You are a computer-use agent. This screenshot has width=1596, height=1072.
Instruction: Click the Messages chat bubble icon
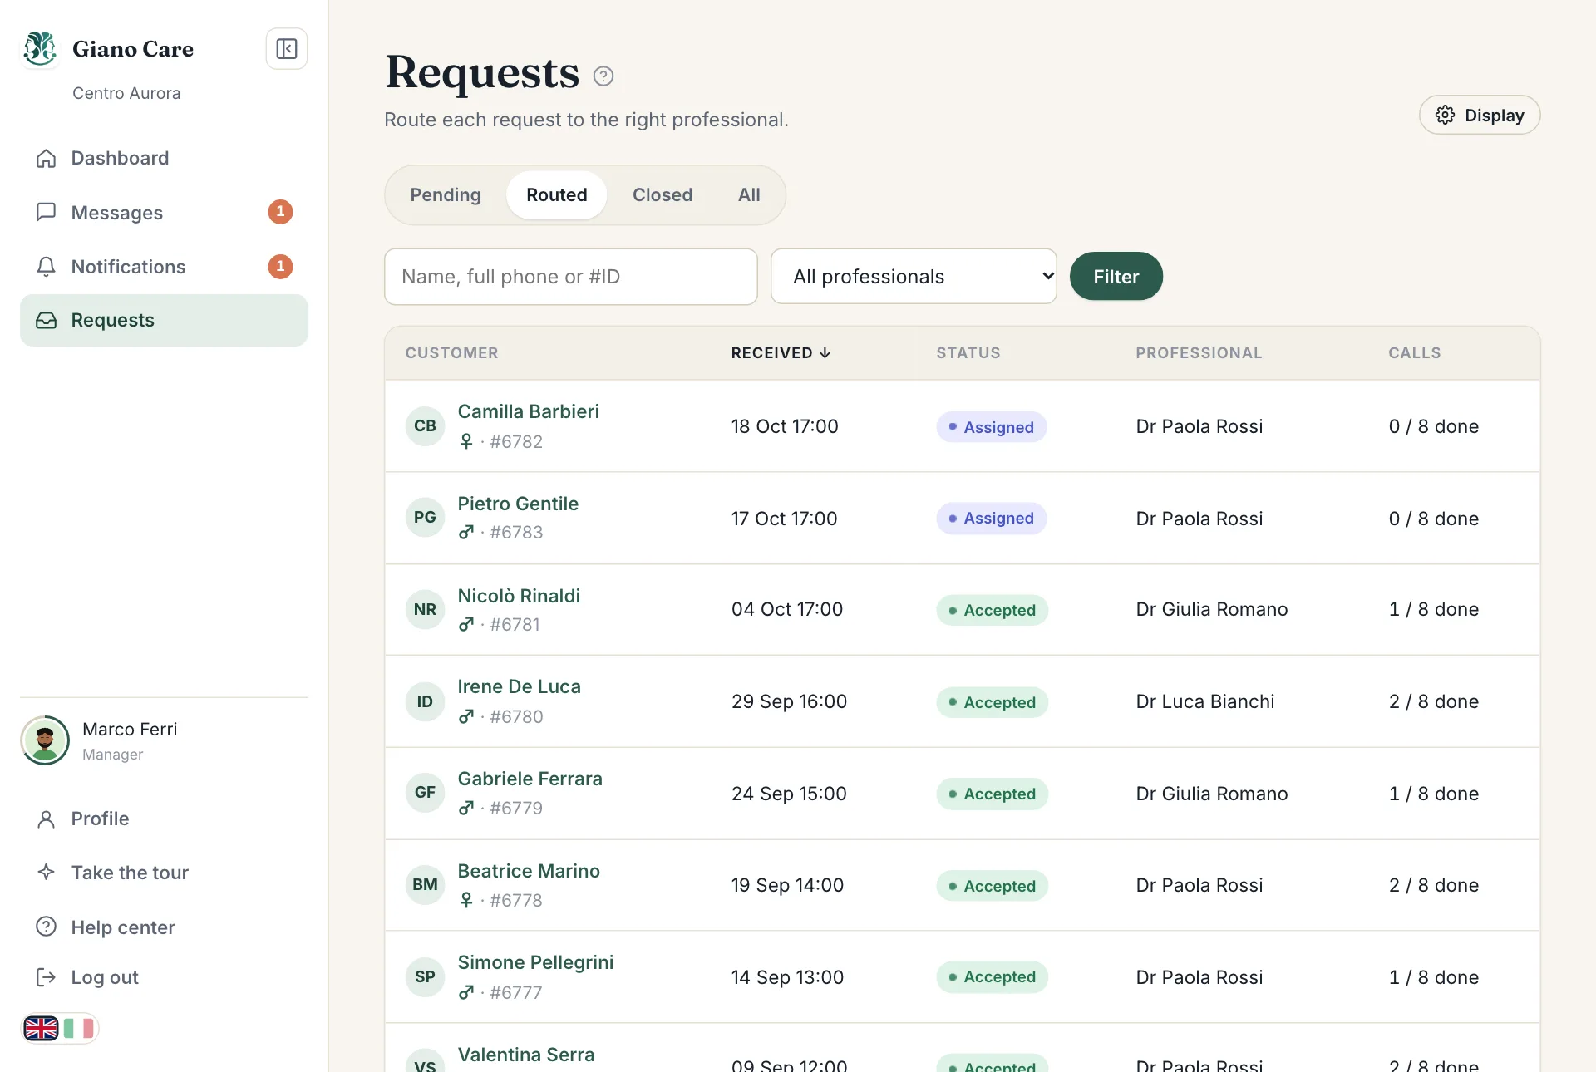point(47,213)
